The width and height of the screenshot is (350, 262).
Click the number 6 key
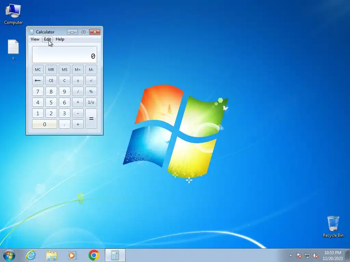click(x=65, y=102)
